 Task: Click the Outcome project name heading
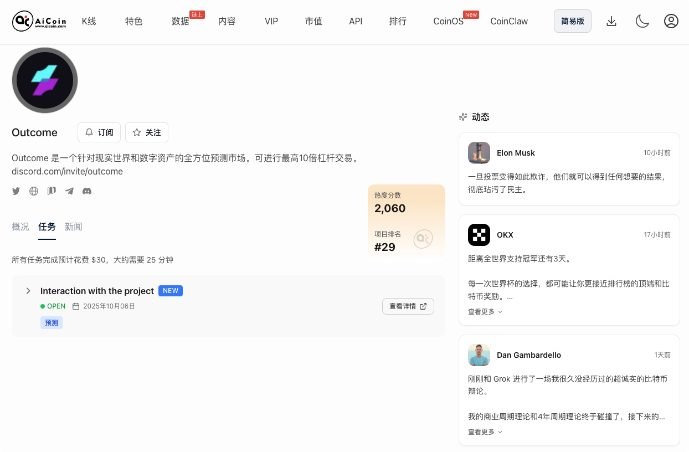pyautogui.click(x=34, y=132)
